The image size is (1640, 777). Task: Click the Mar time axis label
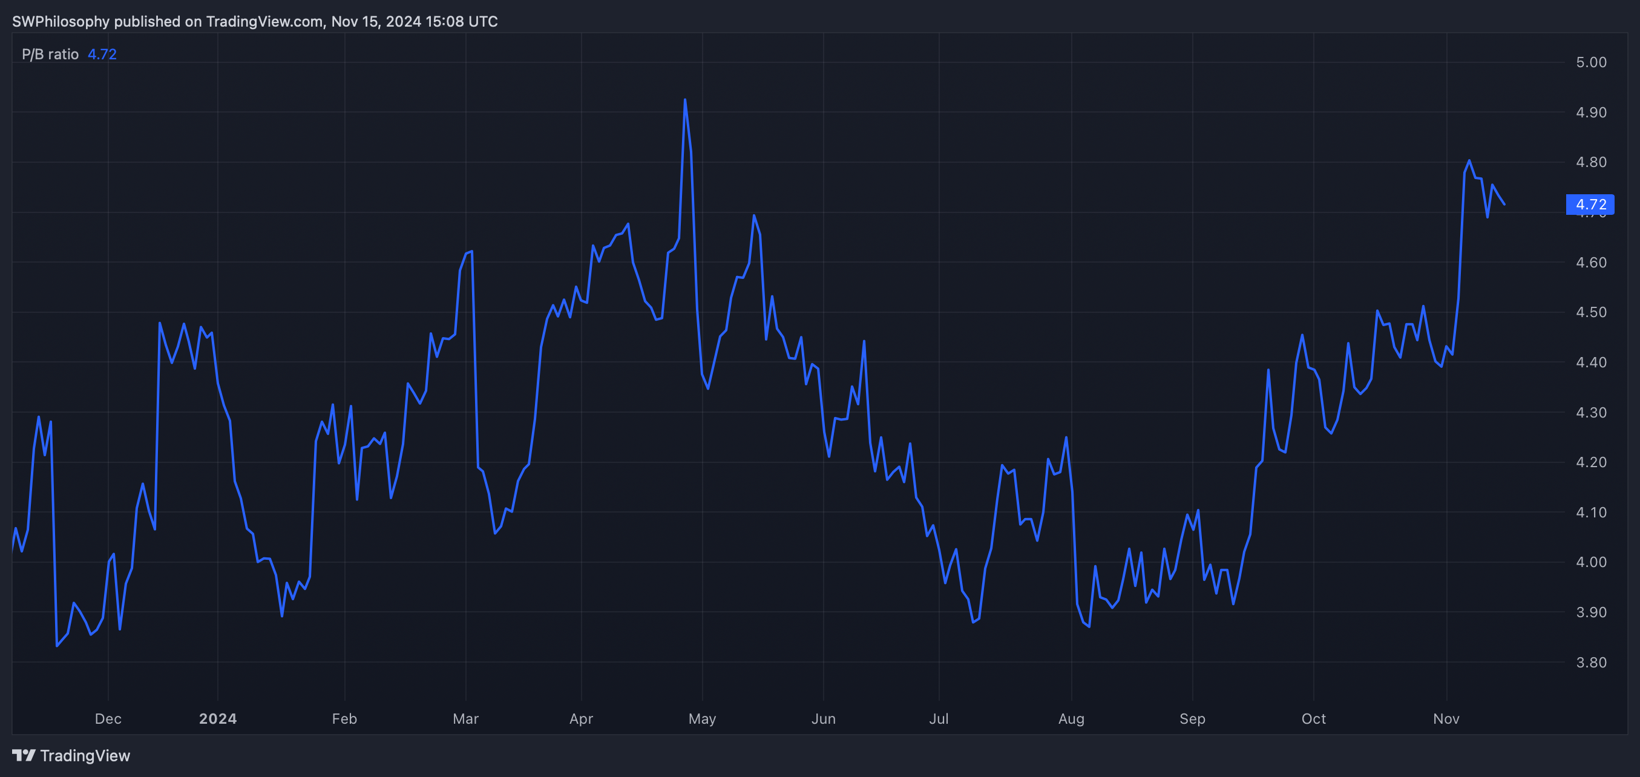465,718
